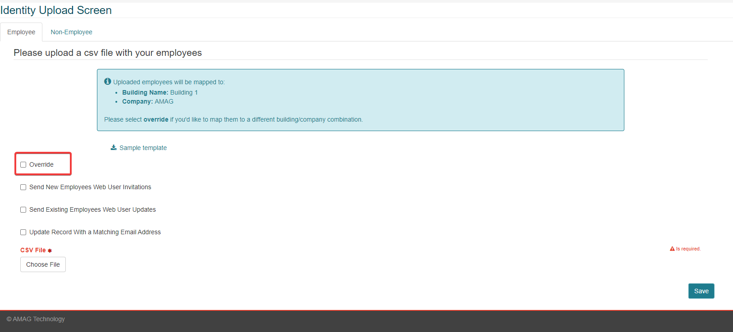Click the 'Is required' validation message text

coord(688,249)
